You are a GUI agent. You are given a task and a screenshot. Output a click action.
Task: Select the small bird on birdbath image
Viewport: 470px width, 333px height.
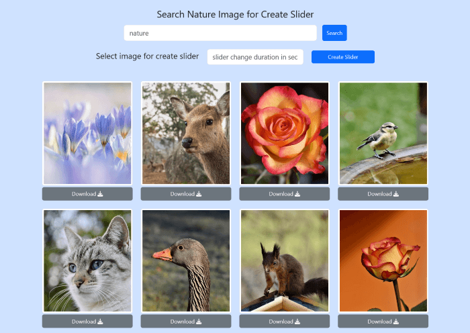[383, 133]
